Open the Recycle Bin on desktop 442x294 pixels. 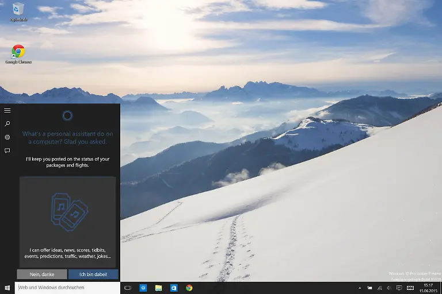pos(18,9)
